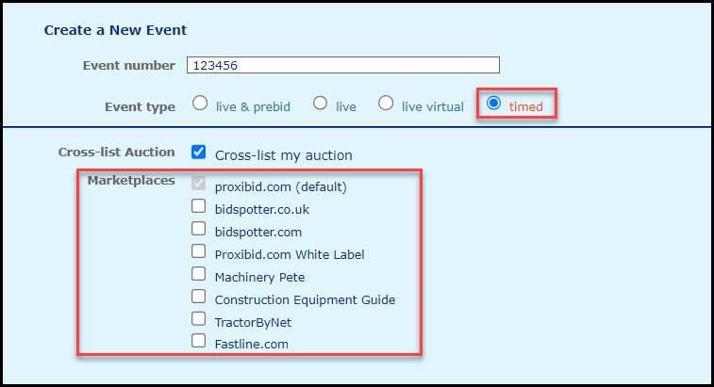Select the live & prebid radio button
This screenshot has width=714, height=387.
coord(200,104)
